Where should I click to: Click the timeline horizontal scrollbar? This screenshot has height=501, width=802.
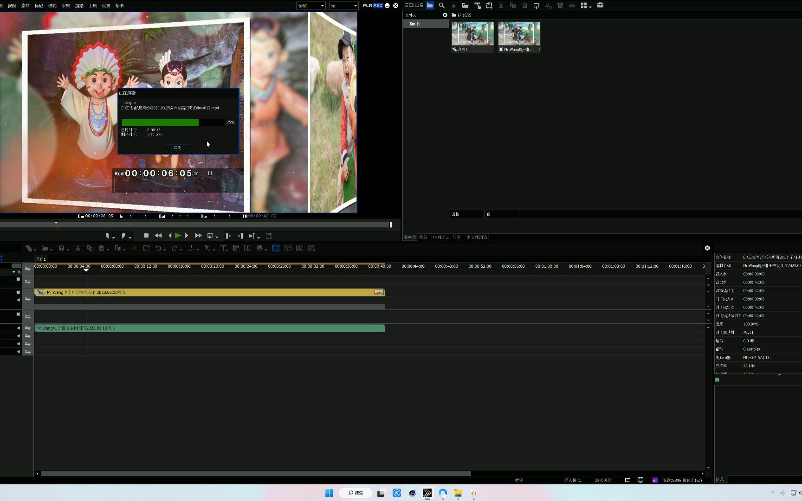tap(256, 474)
